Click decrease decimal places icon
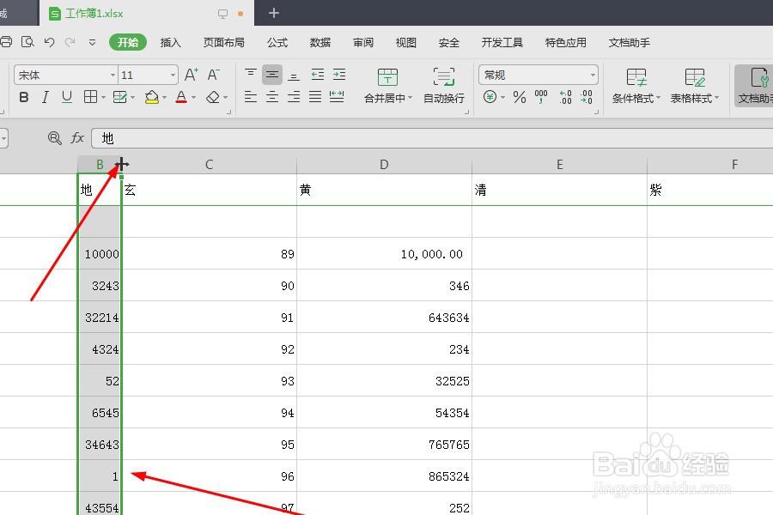Screen dimensions: 773x515 586,97
